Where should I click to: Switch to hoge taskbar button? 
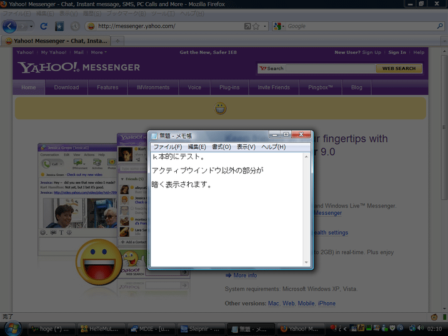tap(51, 329)
